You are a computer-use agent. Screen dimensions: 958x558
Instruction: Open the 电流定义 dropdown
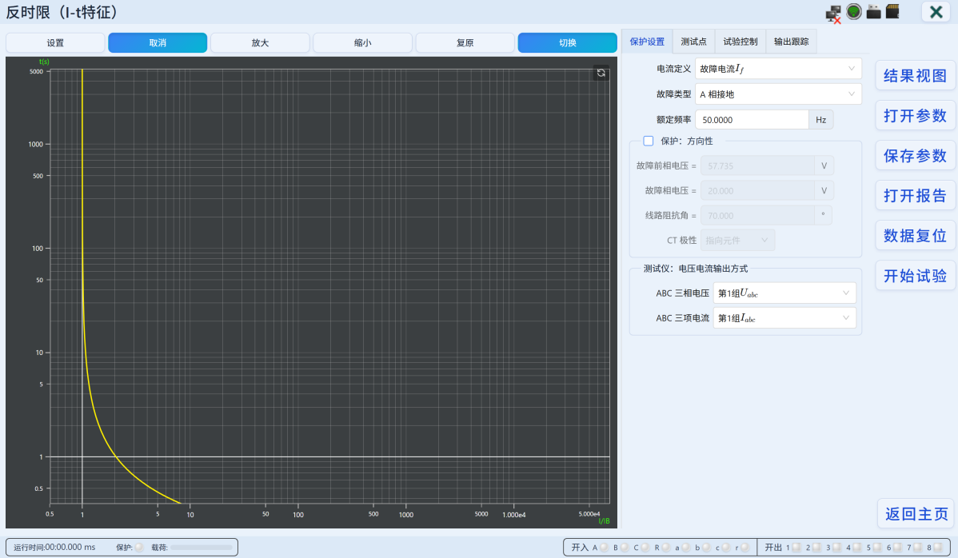point(778,69)
